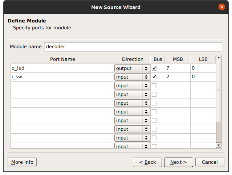Enable the Bus checkbox in the ninth row
Viewport: 232px width, 175px height.
click(x=154, y=138)
